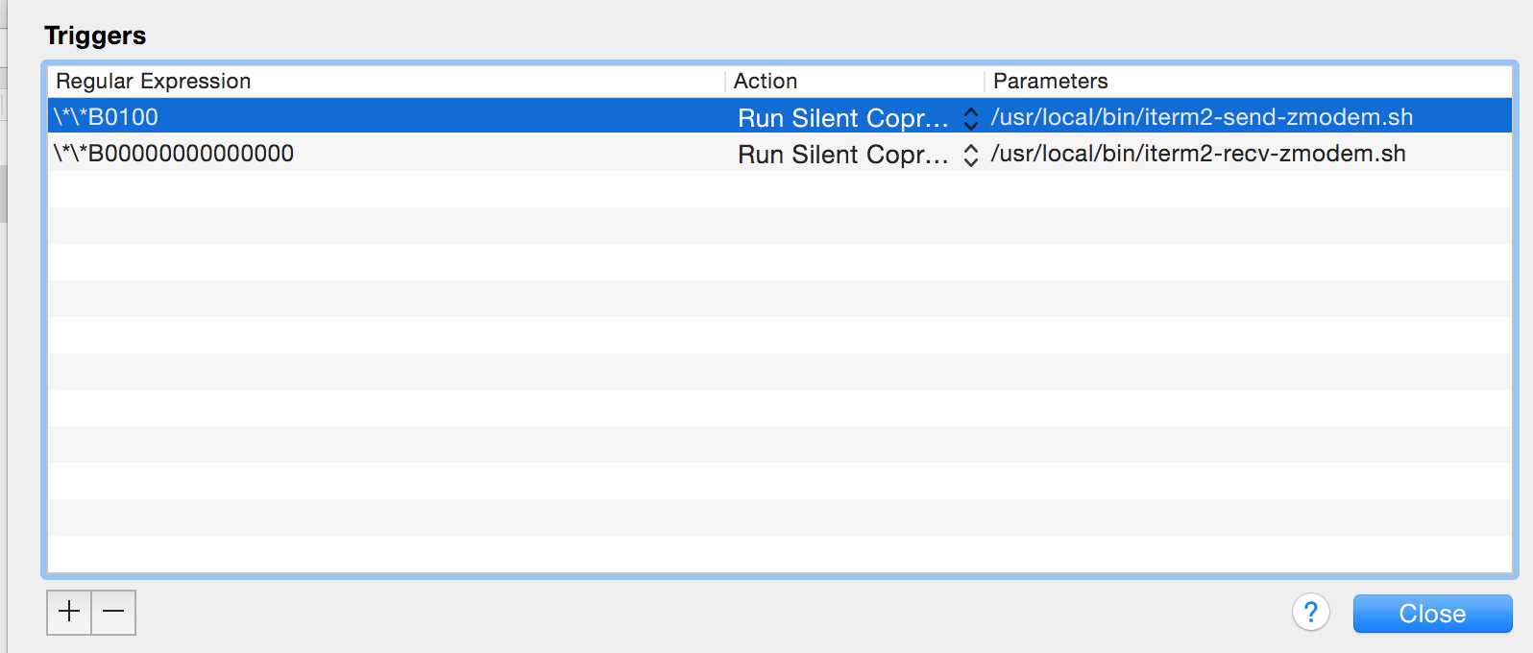This screenshot has height=653, width=1533.
Task: Open the Action dropdown for the \*\*B0100 trigger
Action: (842, 118)
